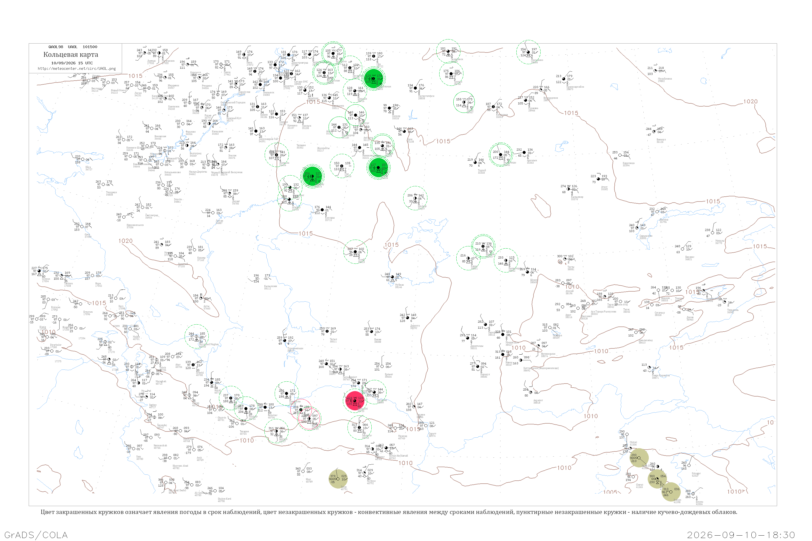The width and height of the screenshot is (812, 541).
Task: Click the Chitral 41506 station label
Action: coord(633,443)
